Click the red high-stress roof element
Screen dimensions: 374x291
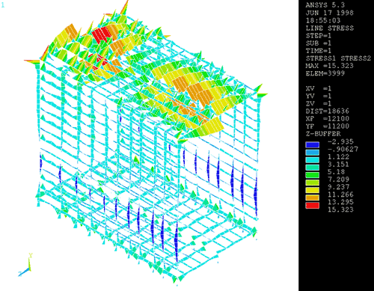click(103, 34)
